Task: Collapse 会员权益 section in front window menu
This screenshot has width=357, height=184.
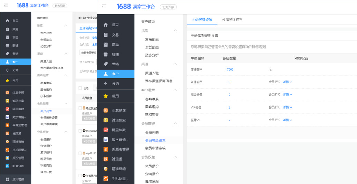Action: click(175, 157)
